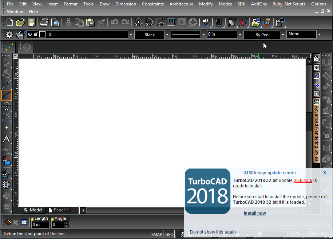Choose the Select arrow tool

pyautogui.click(x=7, y=63)
